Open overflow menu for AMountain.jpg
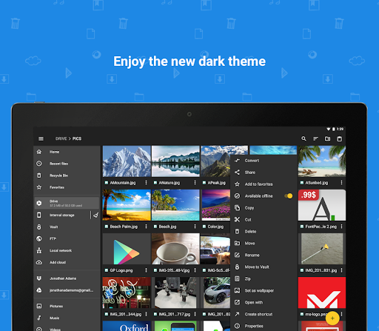Image resolution: width=379 pixels, height=331 pixels. pos(146,182)
